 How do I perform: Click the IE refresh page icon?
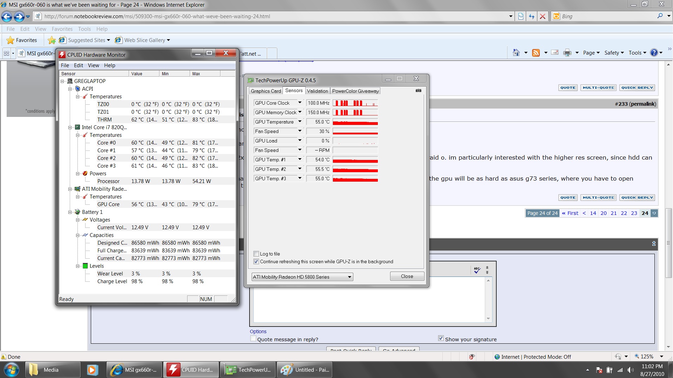pos(532,16)
